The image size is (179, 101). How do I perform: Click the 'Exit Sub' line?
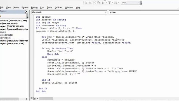pyautogui.click(x=53, y=54)
